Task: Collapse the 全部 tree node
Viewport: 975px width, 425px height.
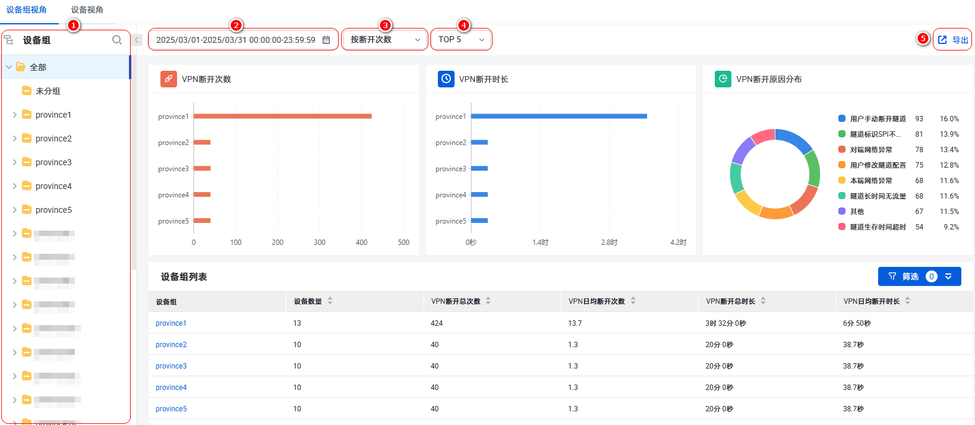Action: click(x=9, y=67)
